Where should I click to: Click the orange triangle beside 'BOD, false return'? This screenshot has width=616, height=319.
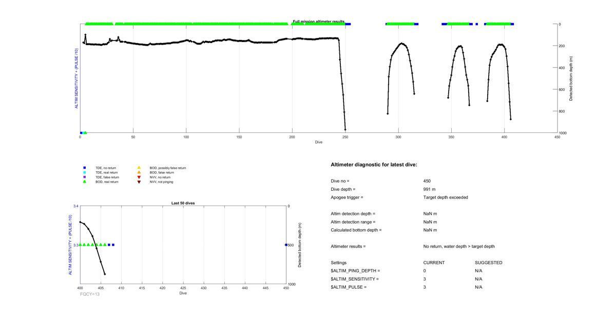click(139, 172)
